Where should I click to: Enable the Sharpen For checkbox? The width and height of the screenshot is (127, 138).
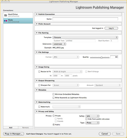point(39,85)
